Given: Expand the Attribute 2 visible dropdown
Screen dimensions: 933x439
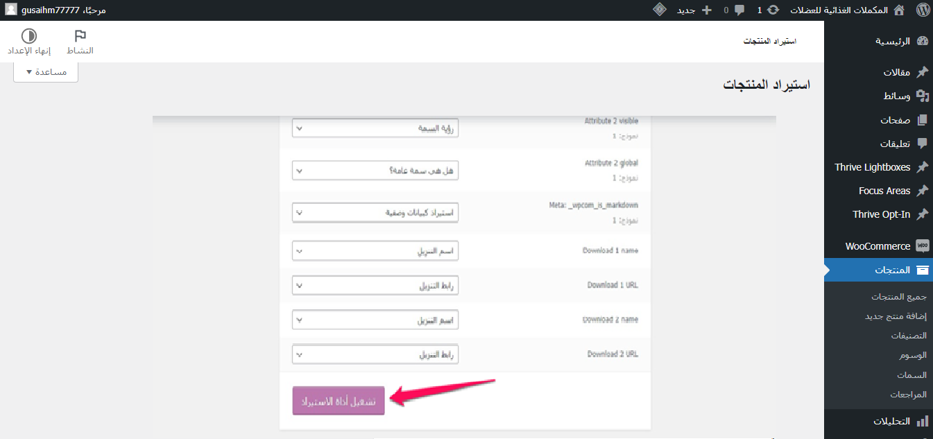Looking at the screenshot, I should [x=375, y=128].
